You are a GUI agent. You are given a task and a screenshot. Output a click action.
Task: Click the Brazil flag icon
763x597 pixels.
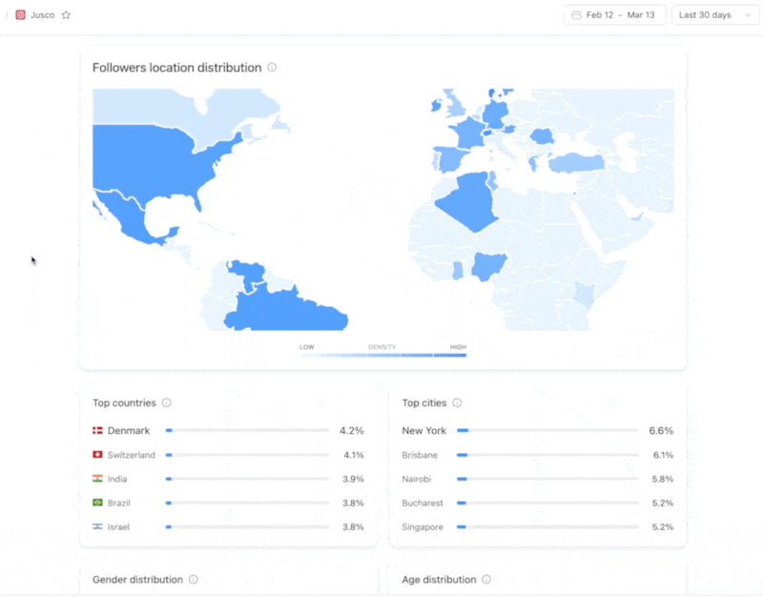[97, 503]
